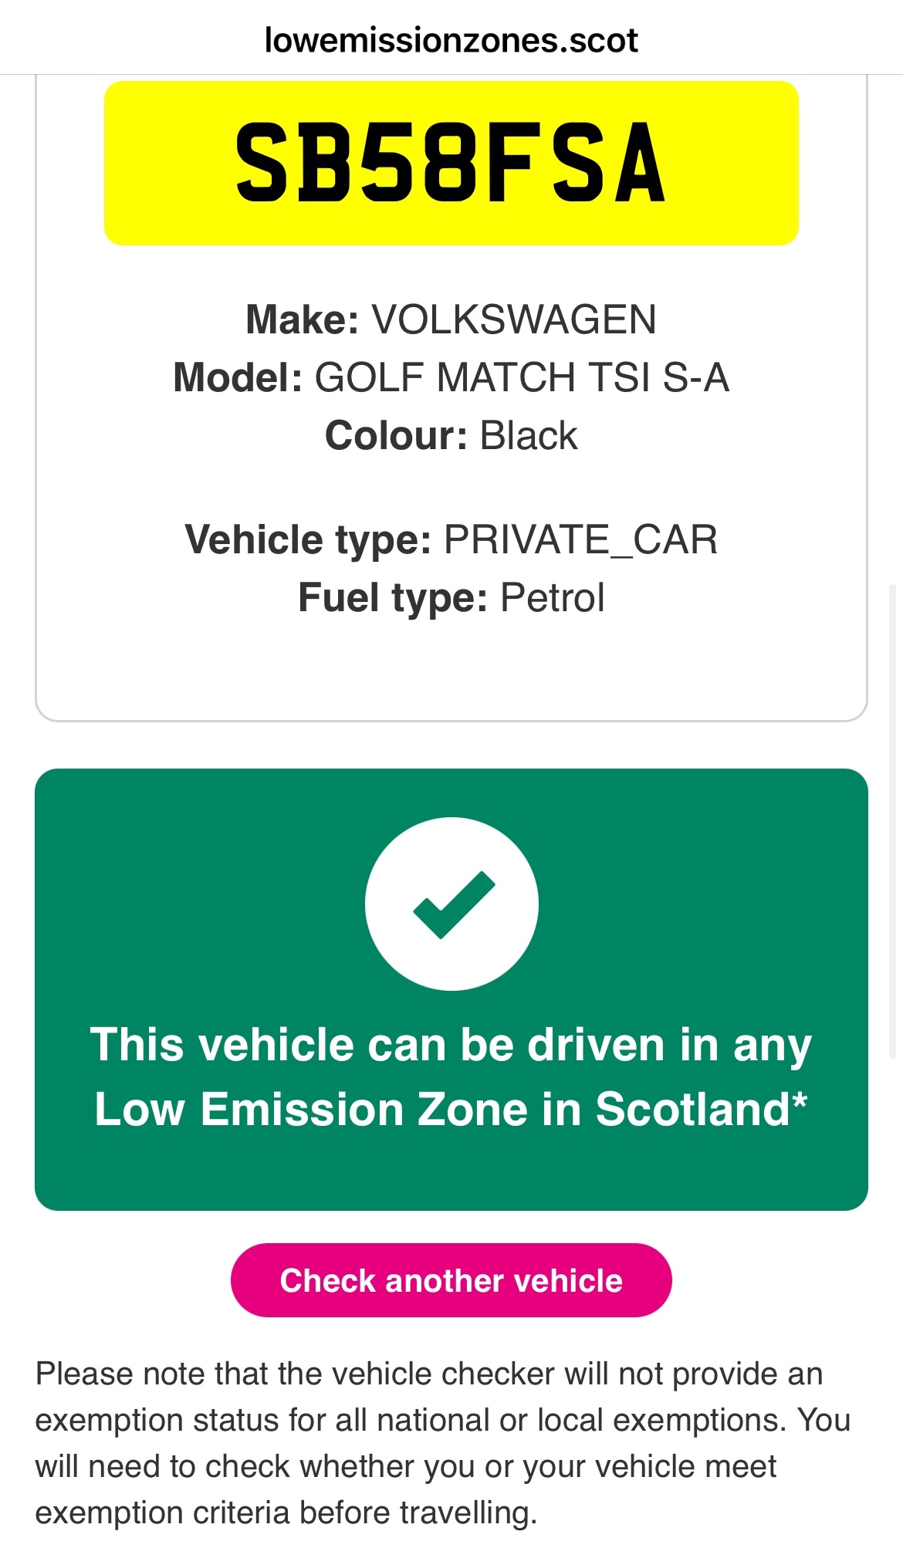Tap the lowemissionzones.scot address bar

point(451,40)
